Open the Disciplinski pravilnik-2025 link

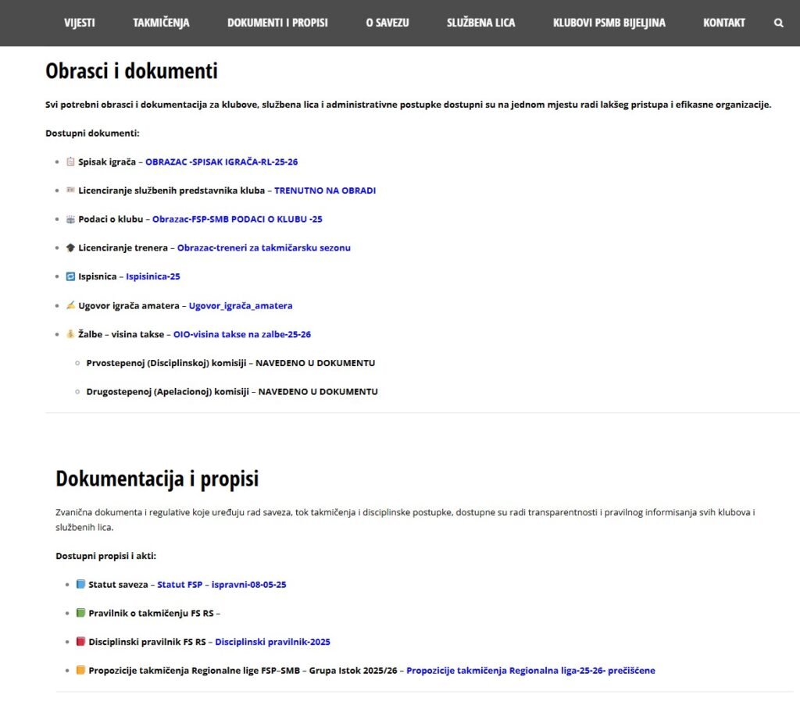(273, 642)
